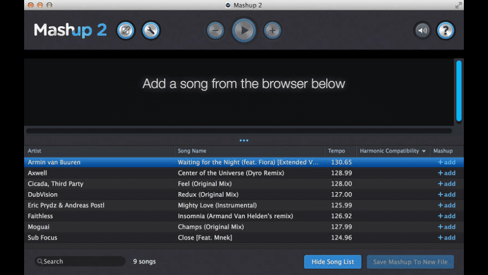Click the blue vertical scrollbar
The height and width of the screenshot is (275, 488).
459,90
